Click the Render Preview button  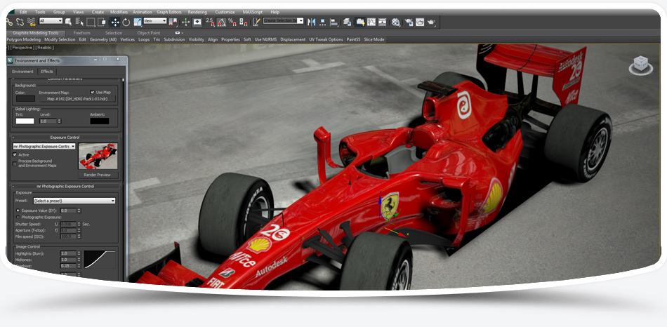pyautogui.click(x=97, y=174)
